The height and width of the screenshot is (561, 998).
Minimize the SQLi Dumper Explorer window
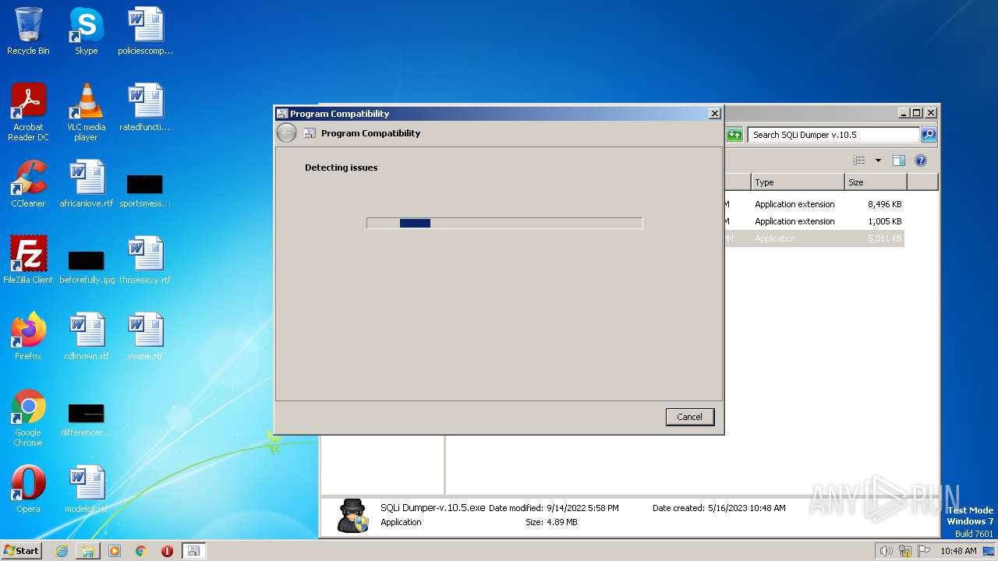[x=903, y=113]
